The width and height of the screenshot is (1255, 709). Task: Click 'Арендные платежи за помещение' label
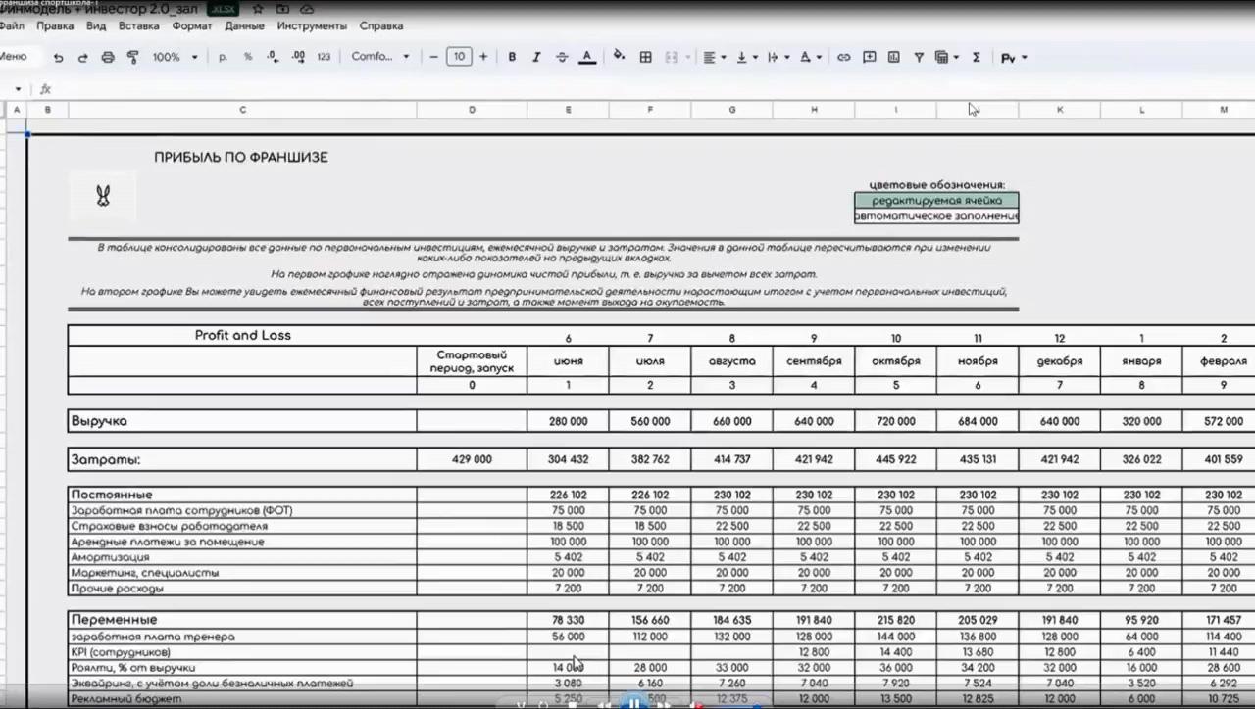tap(168, 542)
